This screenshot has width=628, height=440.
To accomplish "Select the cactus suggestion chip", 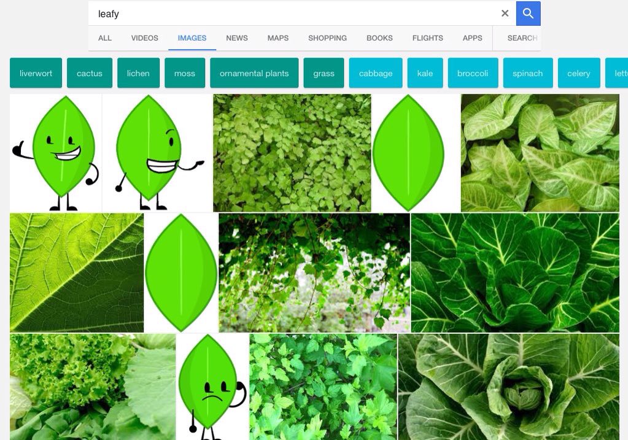I will [90, 73].
